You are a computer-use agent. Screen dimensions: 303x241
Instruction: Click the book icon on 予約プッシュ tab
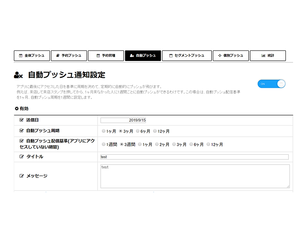click(58, 56)
